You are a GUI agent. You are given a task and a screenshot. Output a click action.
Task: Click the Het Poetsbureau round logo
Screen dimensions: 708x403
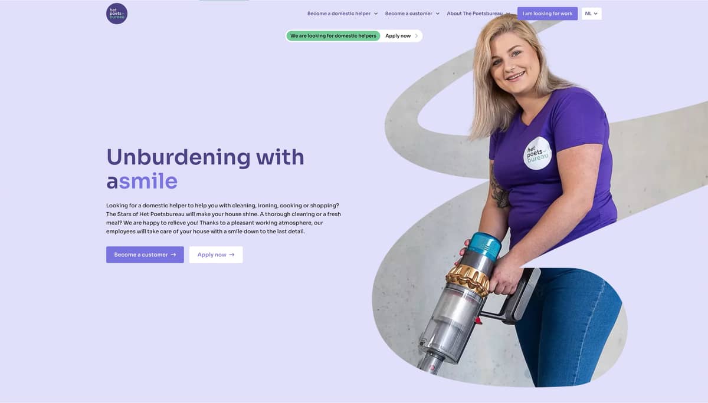click(x=117, y=14)
